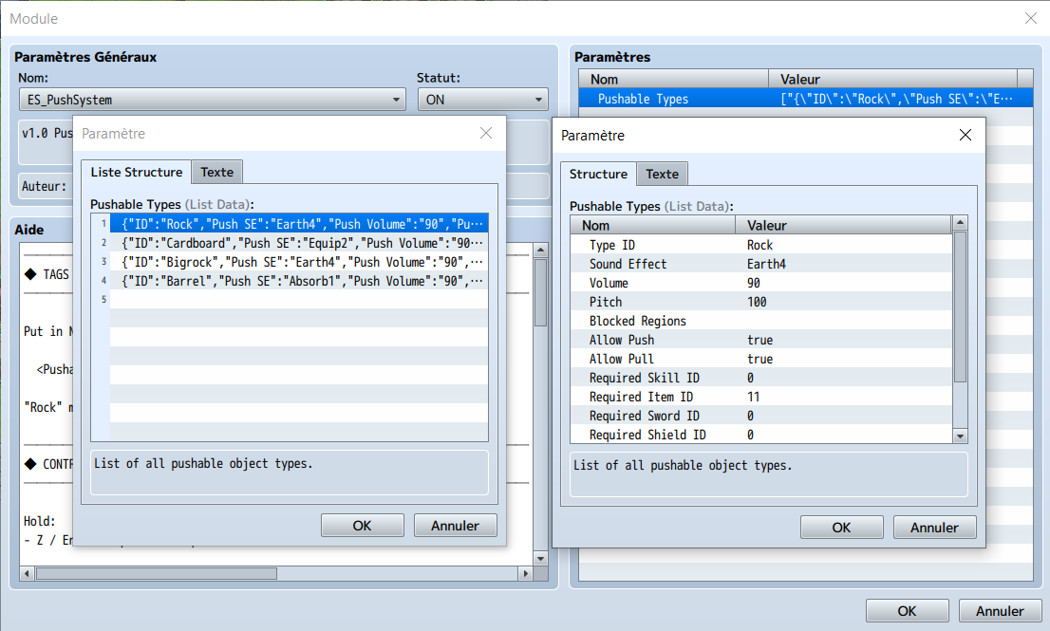
Task: Select the Blocked Regions row
Action: click(x=760, y=321)
